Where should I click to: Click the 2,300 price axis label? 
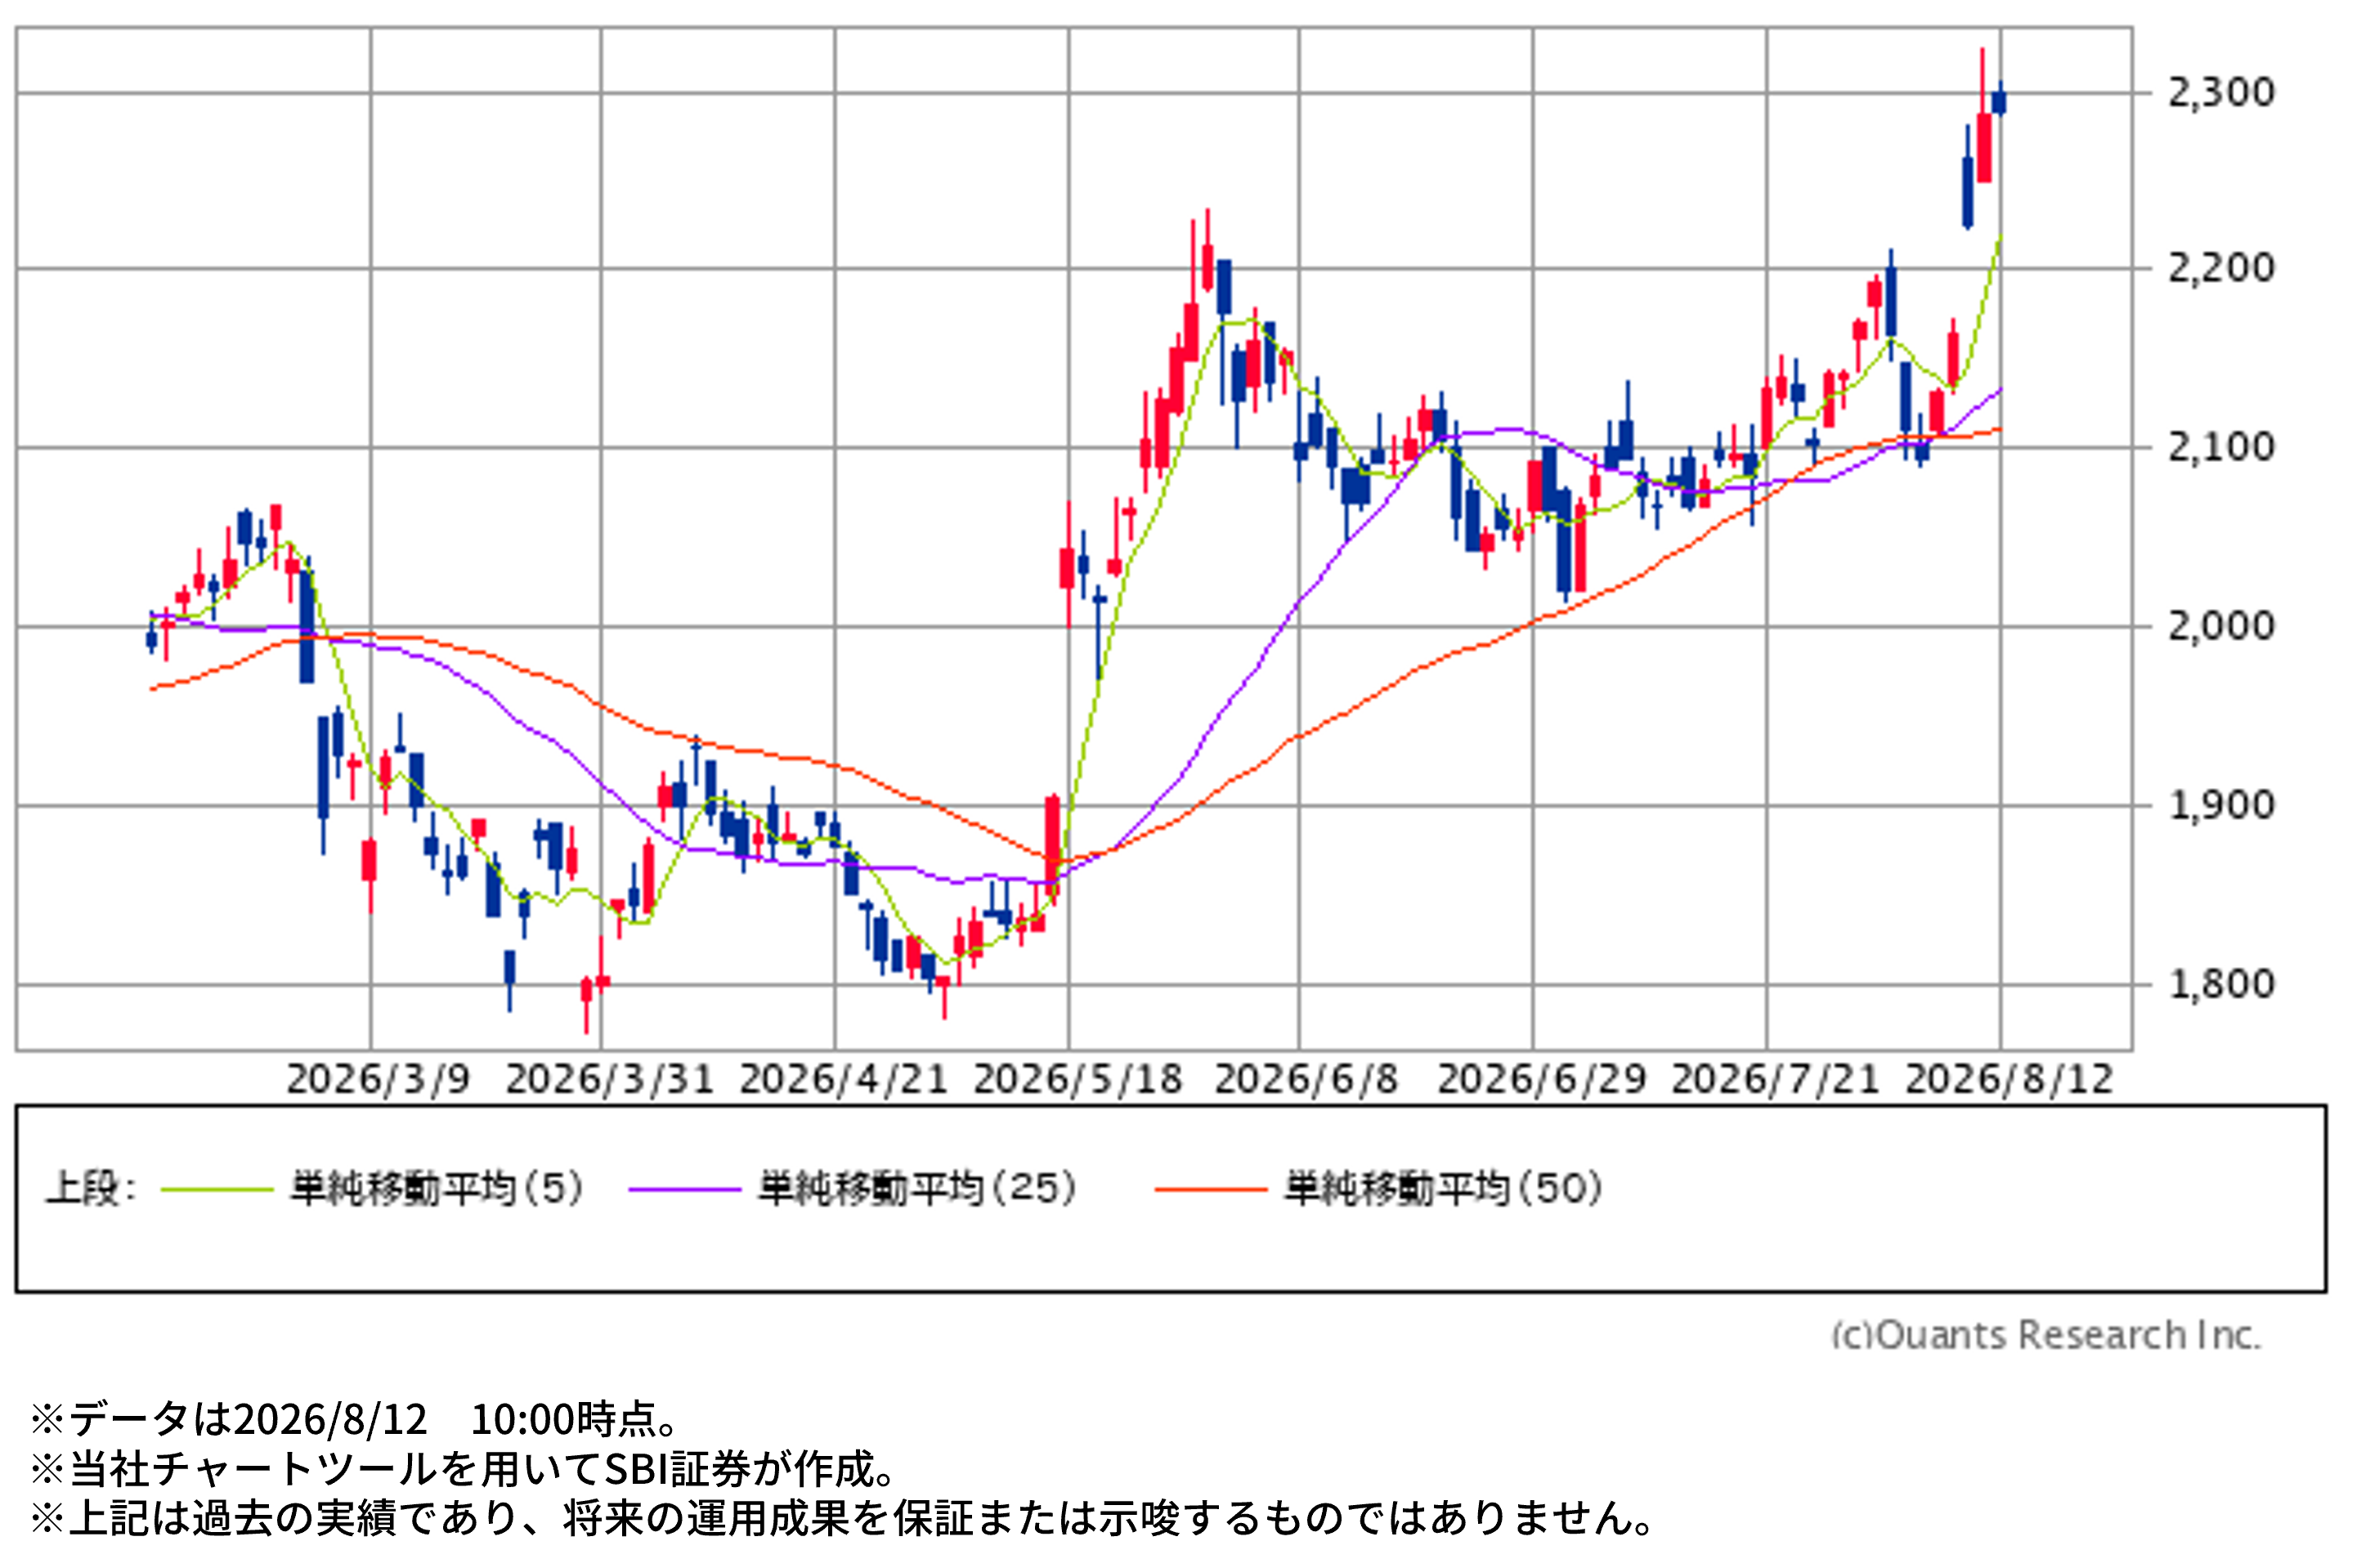click(2221, 93)
